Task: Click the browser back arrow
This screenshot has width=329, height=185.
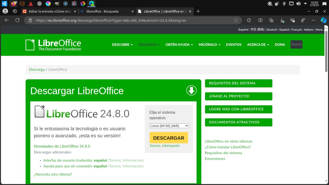Action: (7, 20)
